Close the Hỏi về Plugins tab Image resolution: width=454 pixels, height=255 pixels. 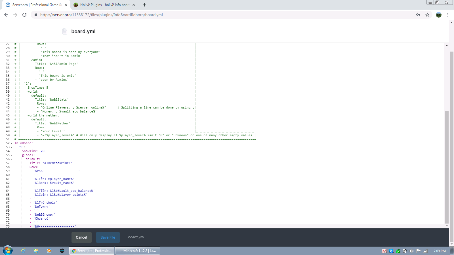[x=134, y=5]
